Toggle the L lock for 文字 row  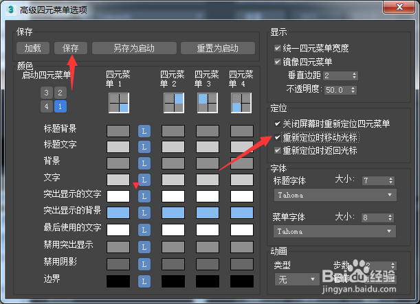144,180
